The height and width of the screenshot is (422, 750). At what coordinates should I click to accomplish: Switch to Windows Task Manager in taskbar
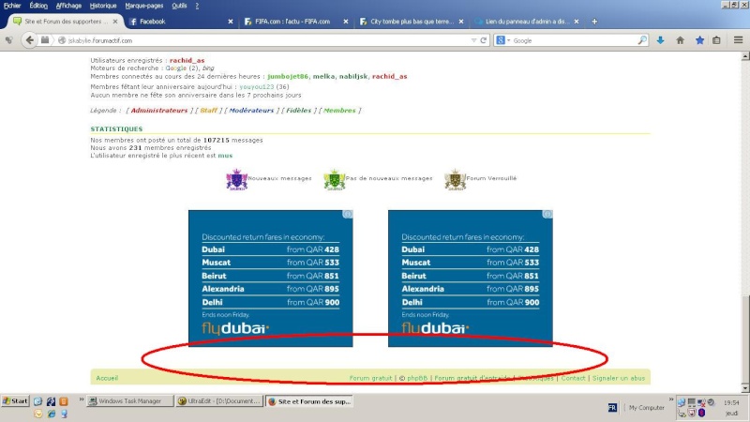pyautogui.click(x=129, y=401)
